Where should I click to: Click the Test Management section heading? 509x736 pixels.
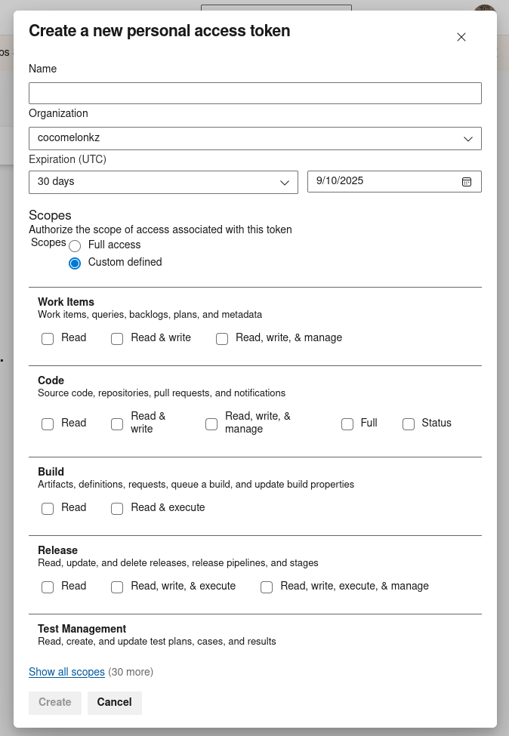(82, 629)
